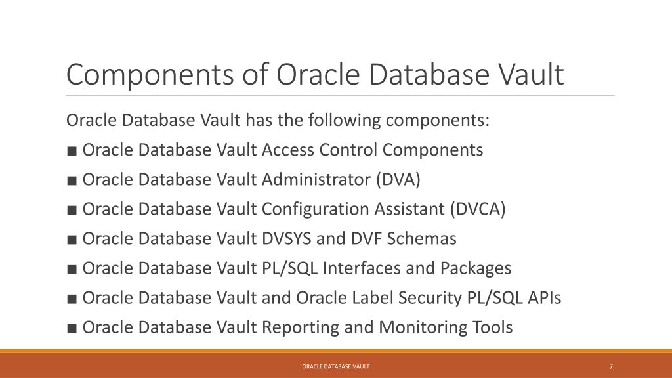
Task: Click the bullet marker before PL/SQL Interfaces line
Action: [x=72, y=269]
